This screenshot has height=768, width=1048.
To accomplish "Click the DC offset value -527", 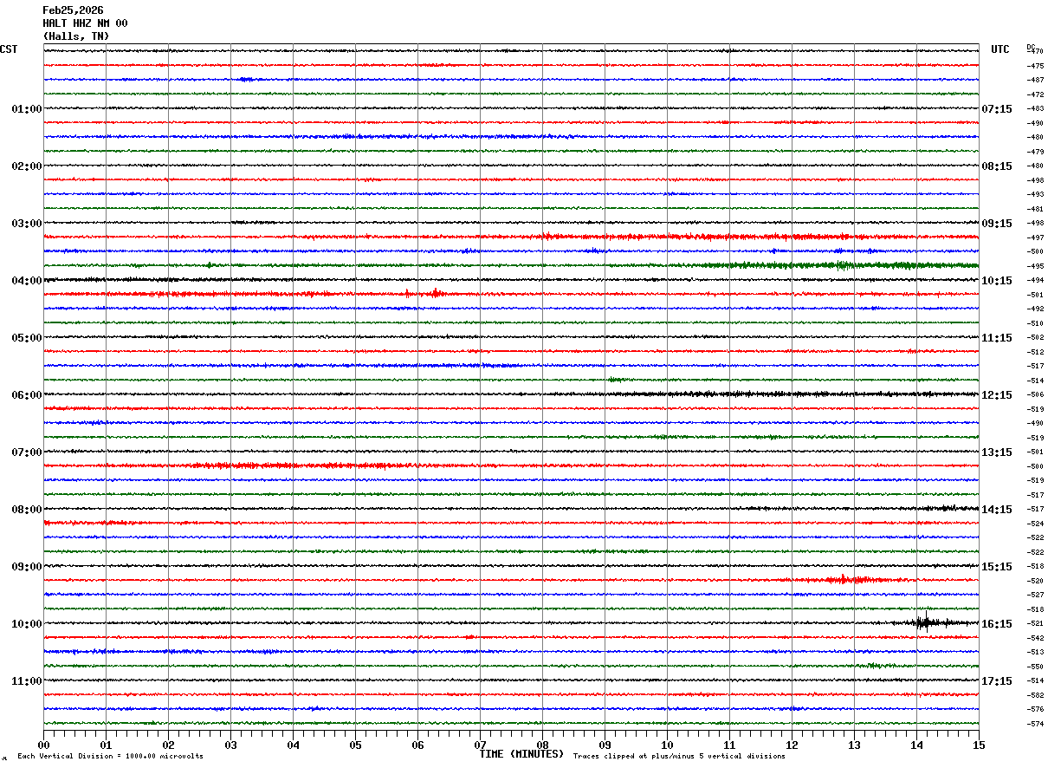I will pos(1035,595).
